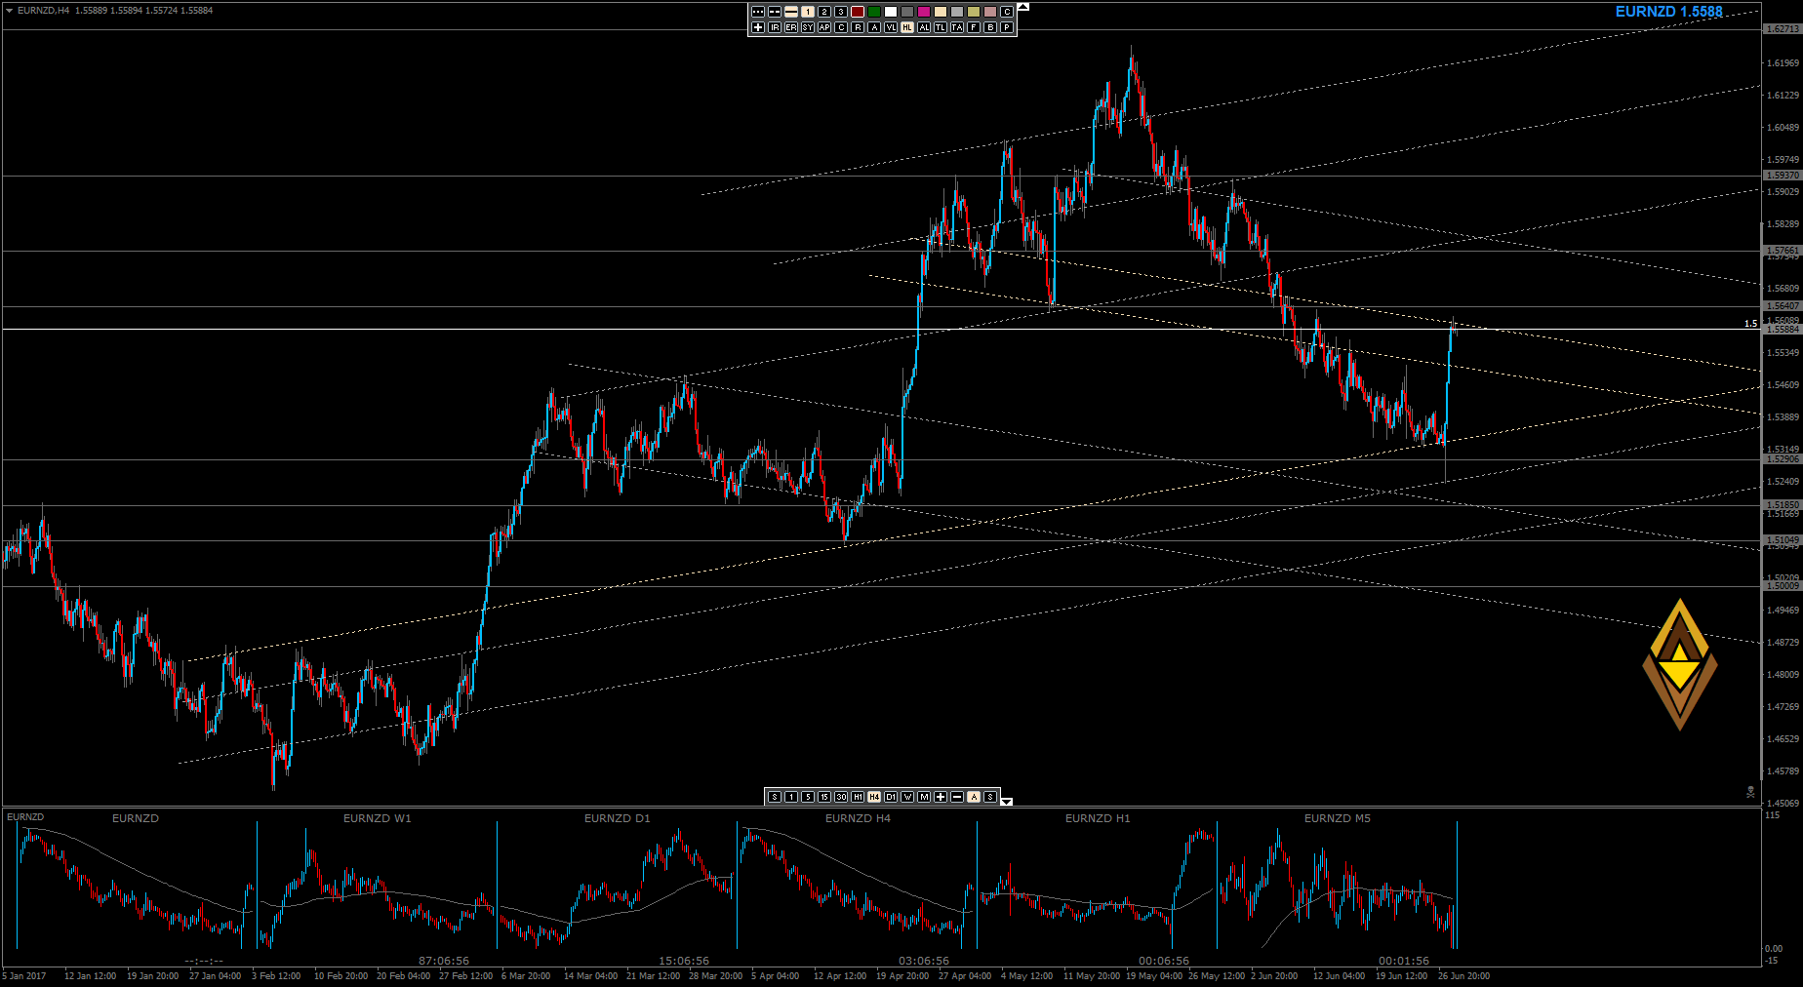Pick the magenta color swatch

click(924, 12)
